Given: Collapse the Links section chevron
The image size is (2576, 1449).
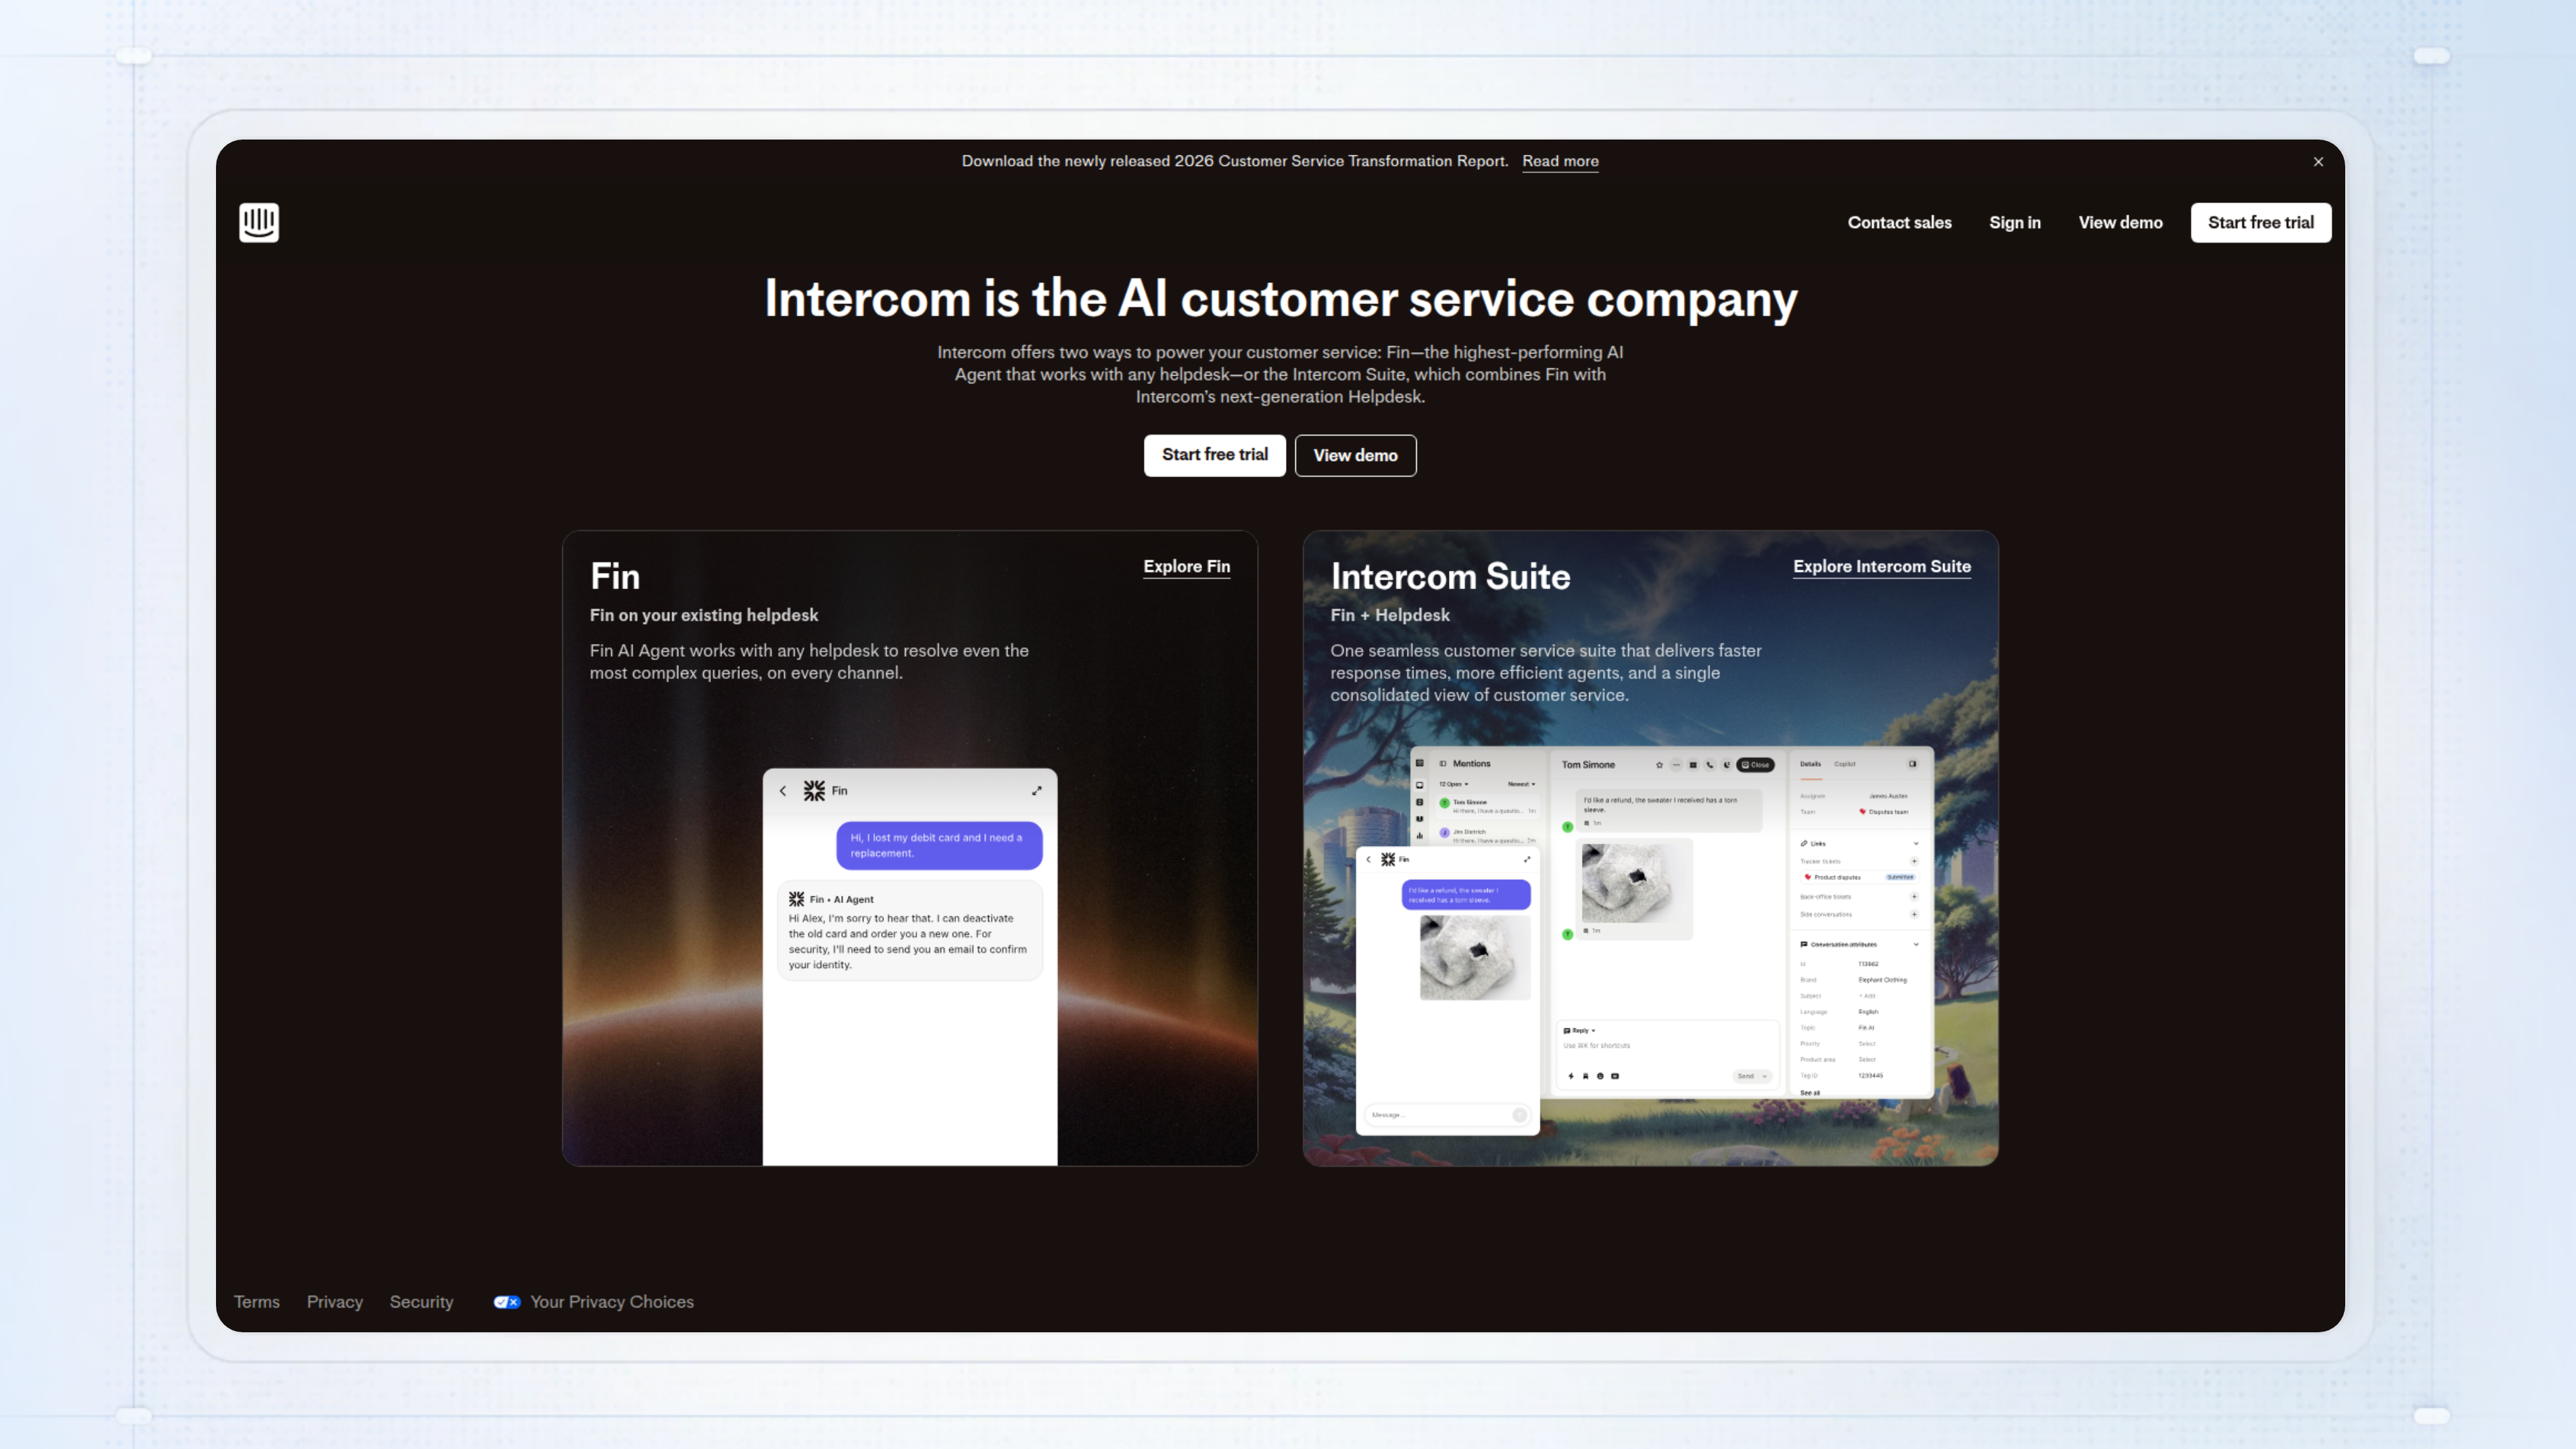Looking at the screenshot, I should pos(1916,843).
